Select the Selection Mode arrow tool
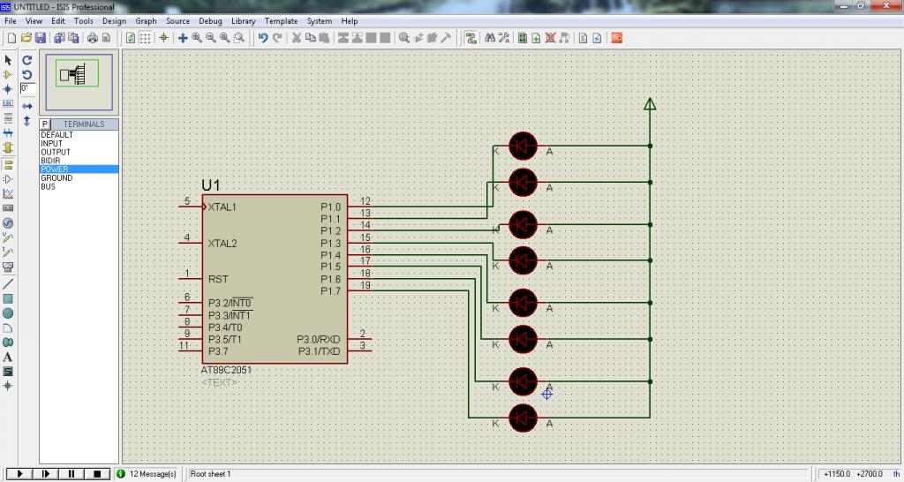Image resolution: width=904 pixels, height=482 pixels. pyautogui.click(x=8, y=60)
